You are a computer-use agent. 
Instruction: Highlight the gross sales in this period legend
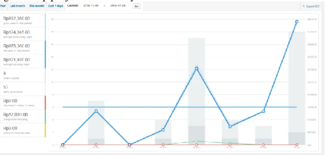23,20
